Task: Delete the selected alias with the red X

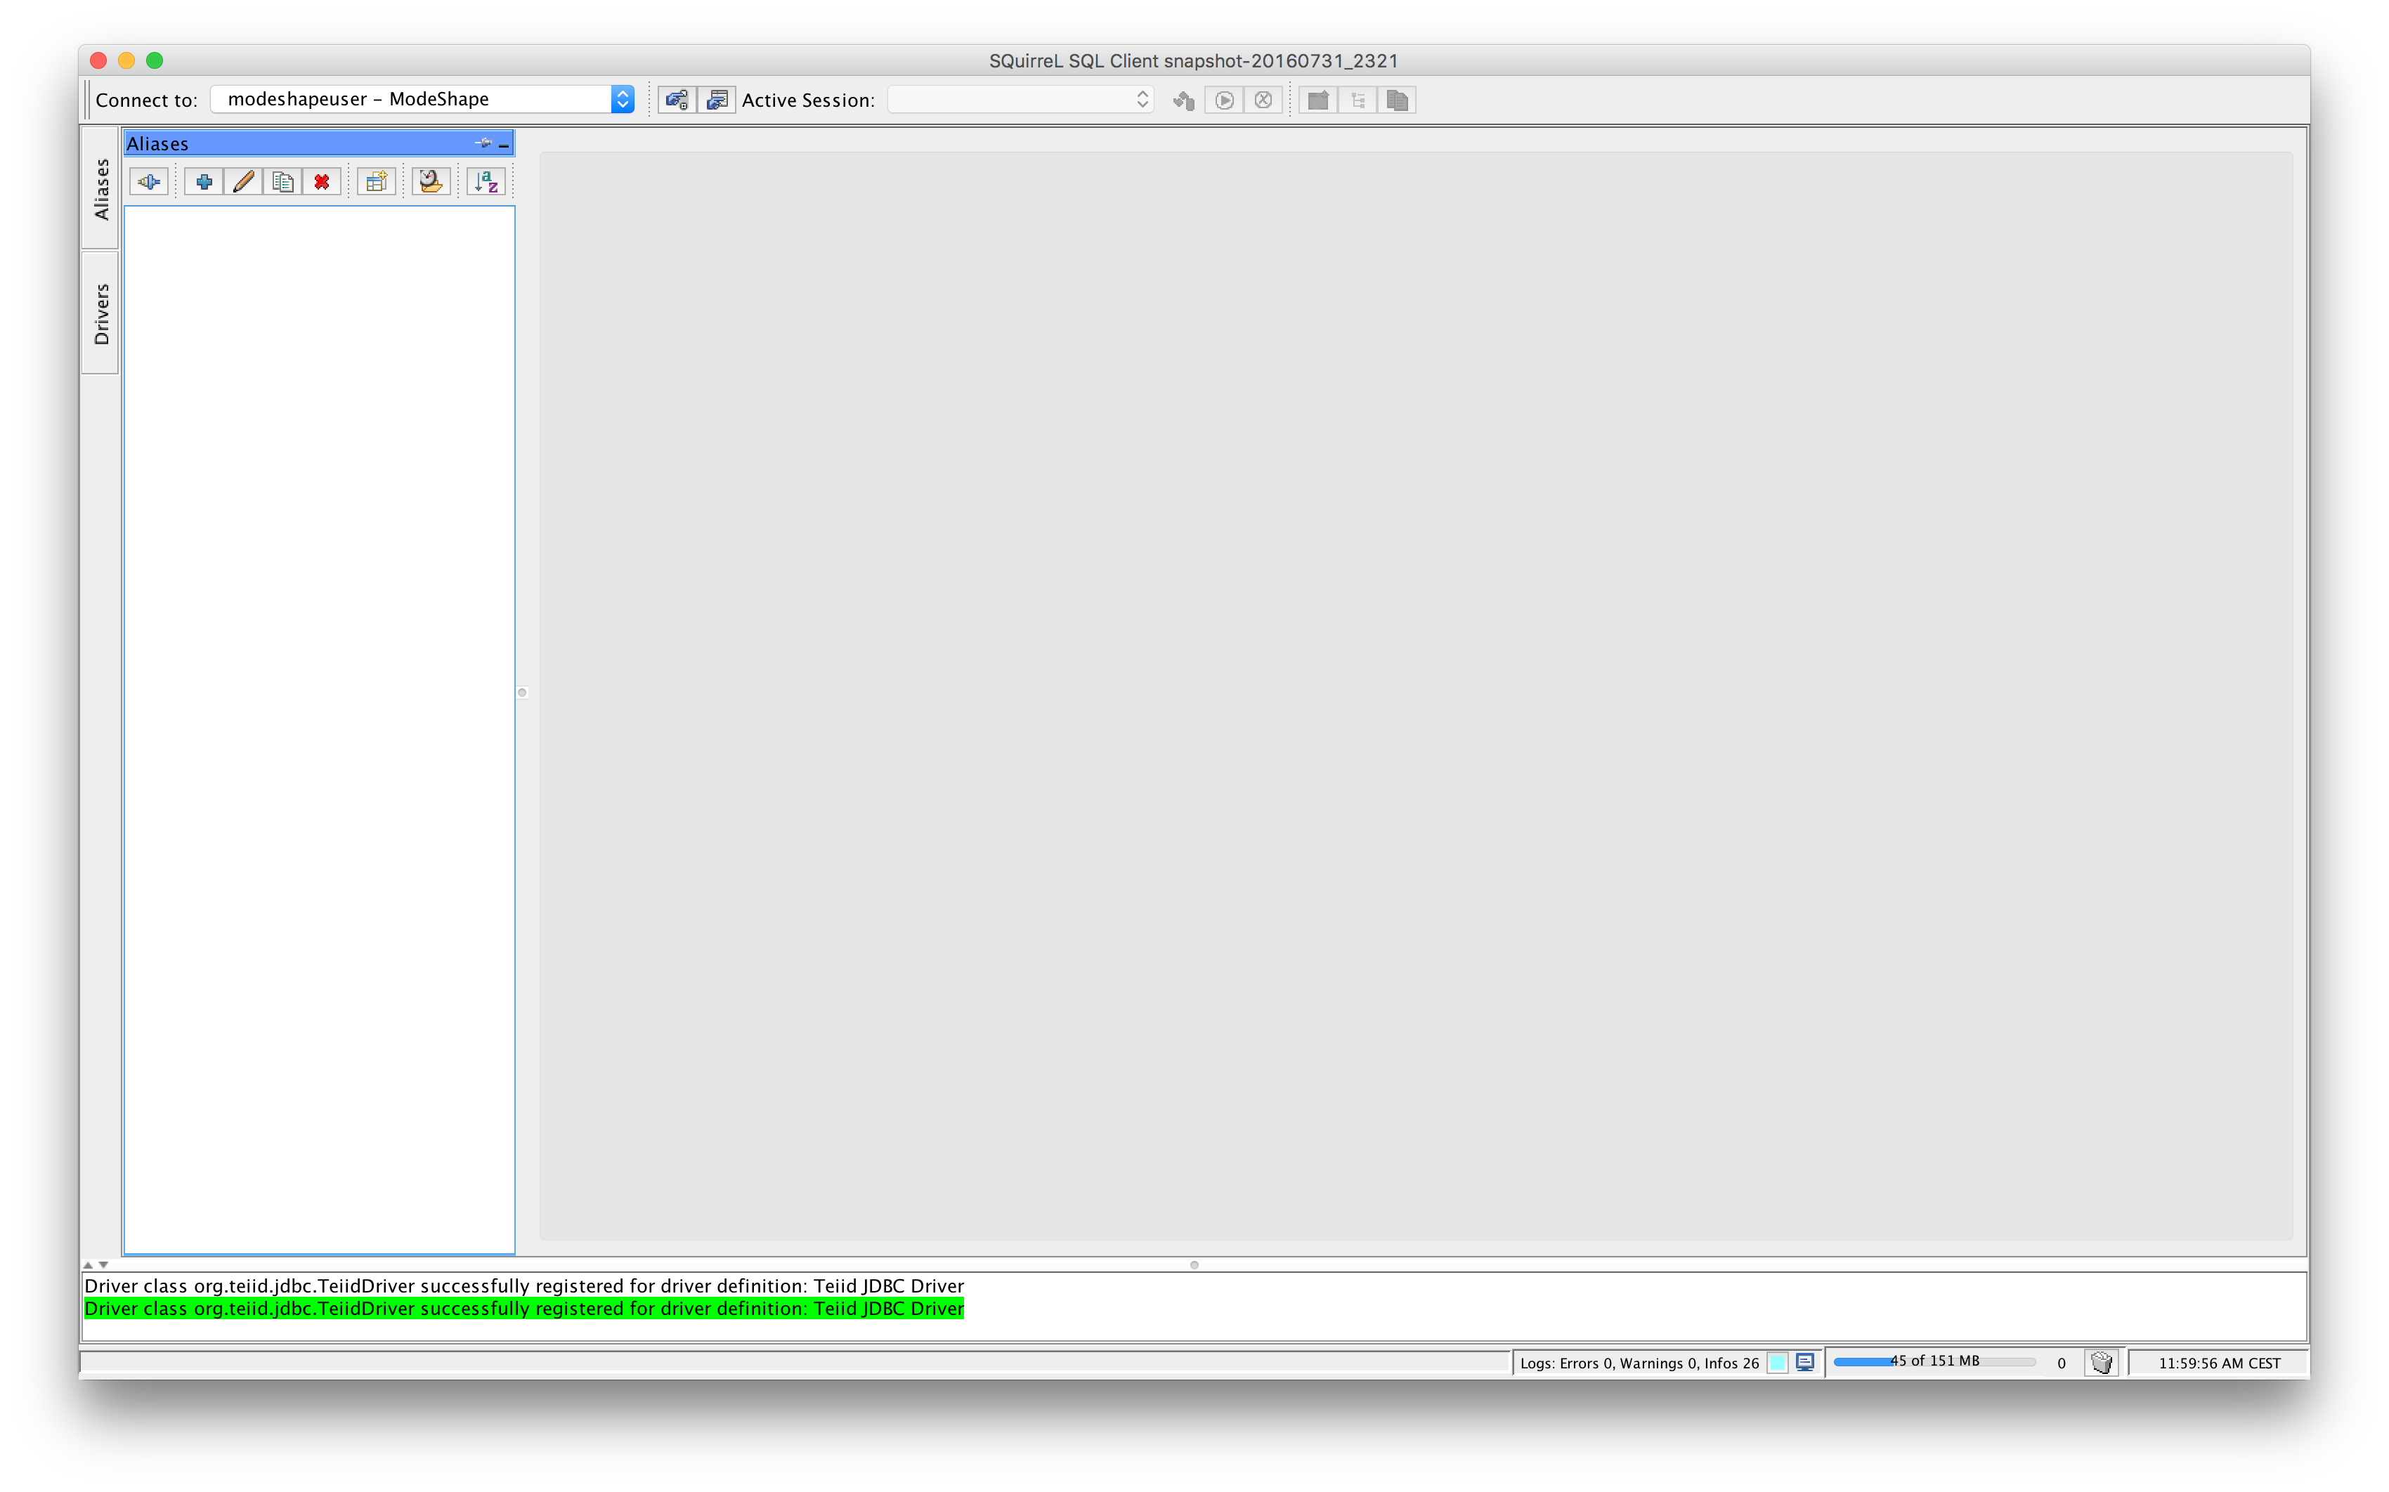Action: pos(322,181)
